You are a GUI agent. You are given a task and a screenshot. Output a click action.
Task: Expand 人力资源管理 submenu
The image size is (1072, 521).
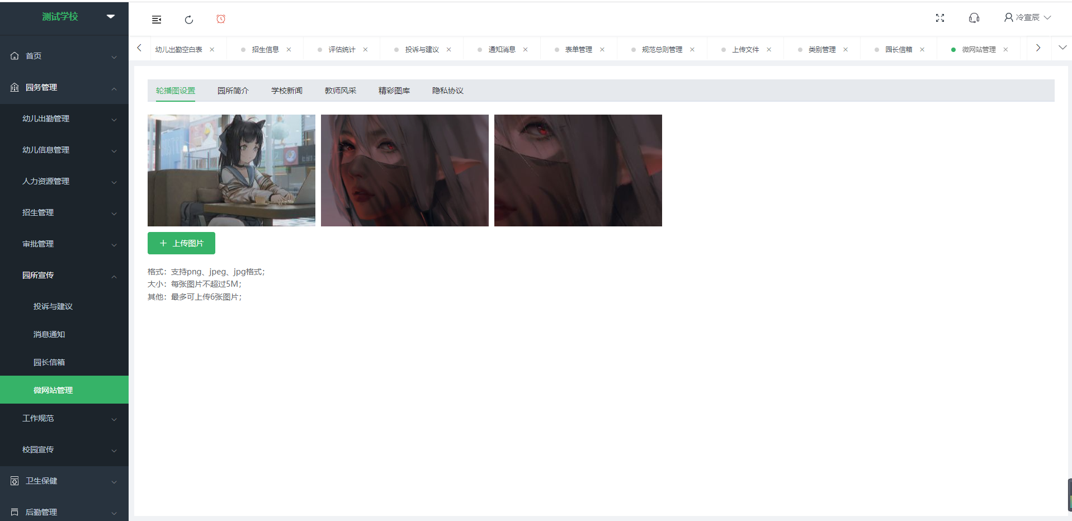tap(114, 182)
